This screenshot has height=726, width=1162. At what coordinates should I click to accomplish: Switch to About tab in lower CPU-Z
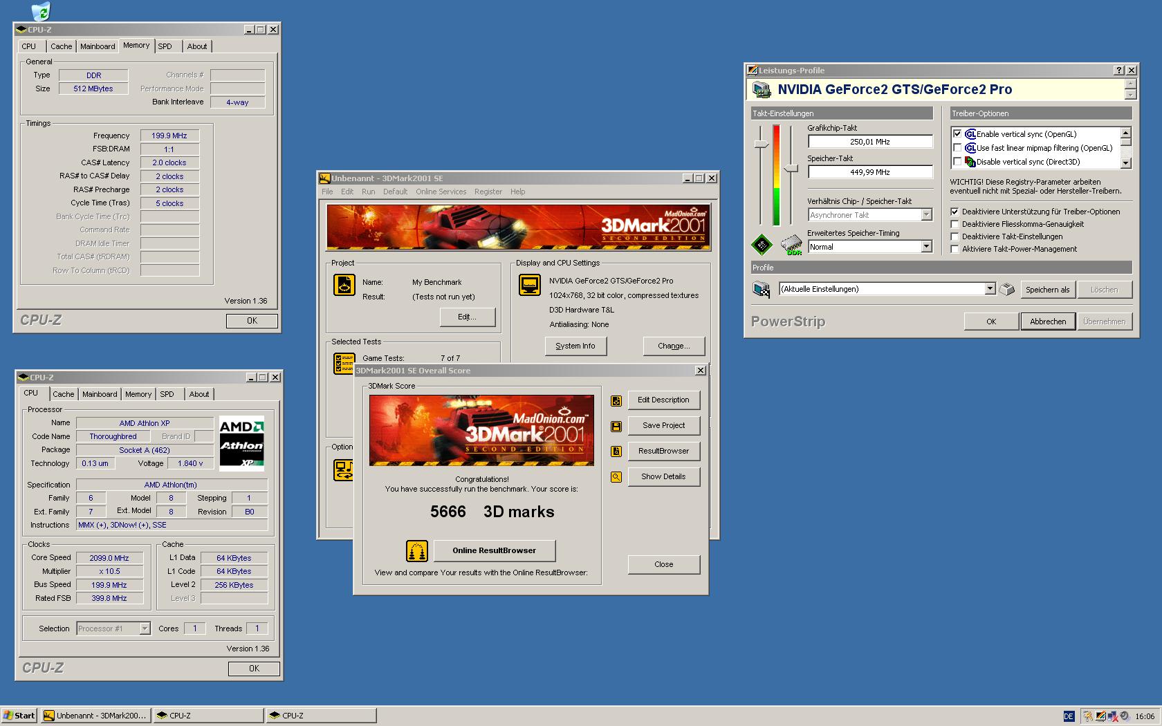point(199,394)
